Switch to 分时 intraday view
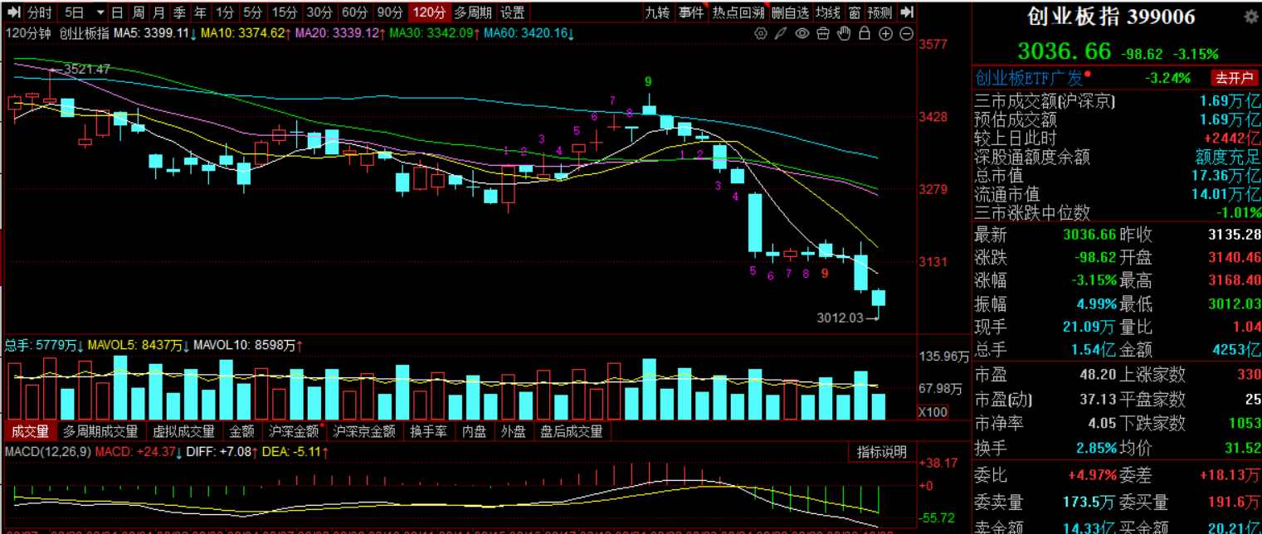This screenshot has height=534, width=1262. [x=39, y=12]
